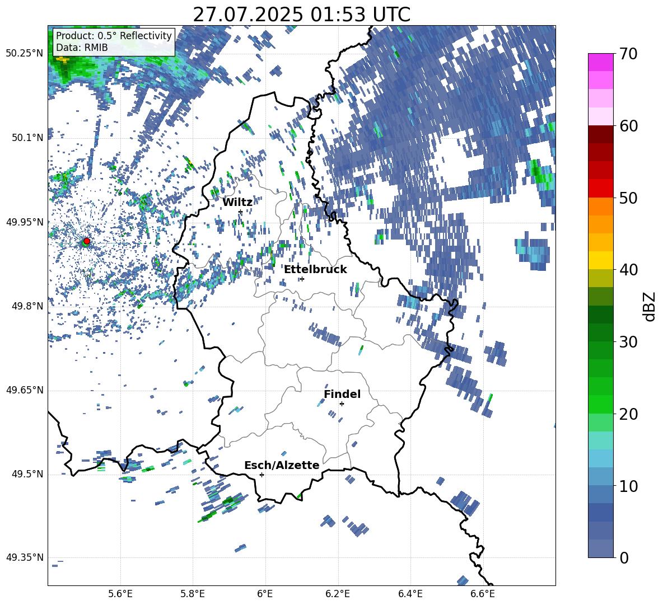The height and width of the screenshot is (605, 663).
Task: Click the 5.6°E longitude label
Action: tap(120, 594)
